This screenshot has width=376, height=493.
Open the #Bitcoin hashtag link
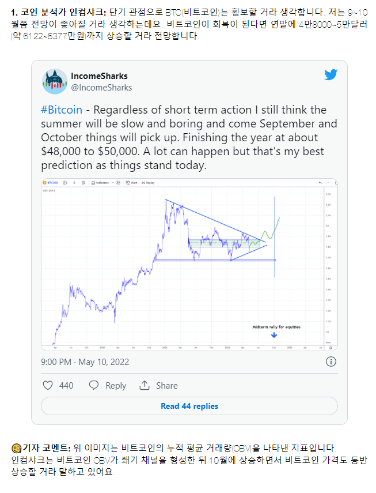click(x=62, y=110)
